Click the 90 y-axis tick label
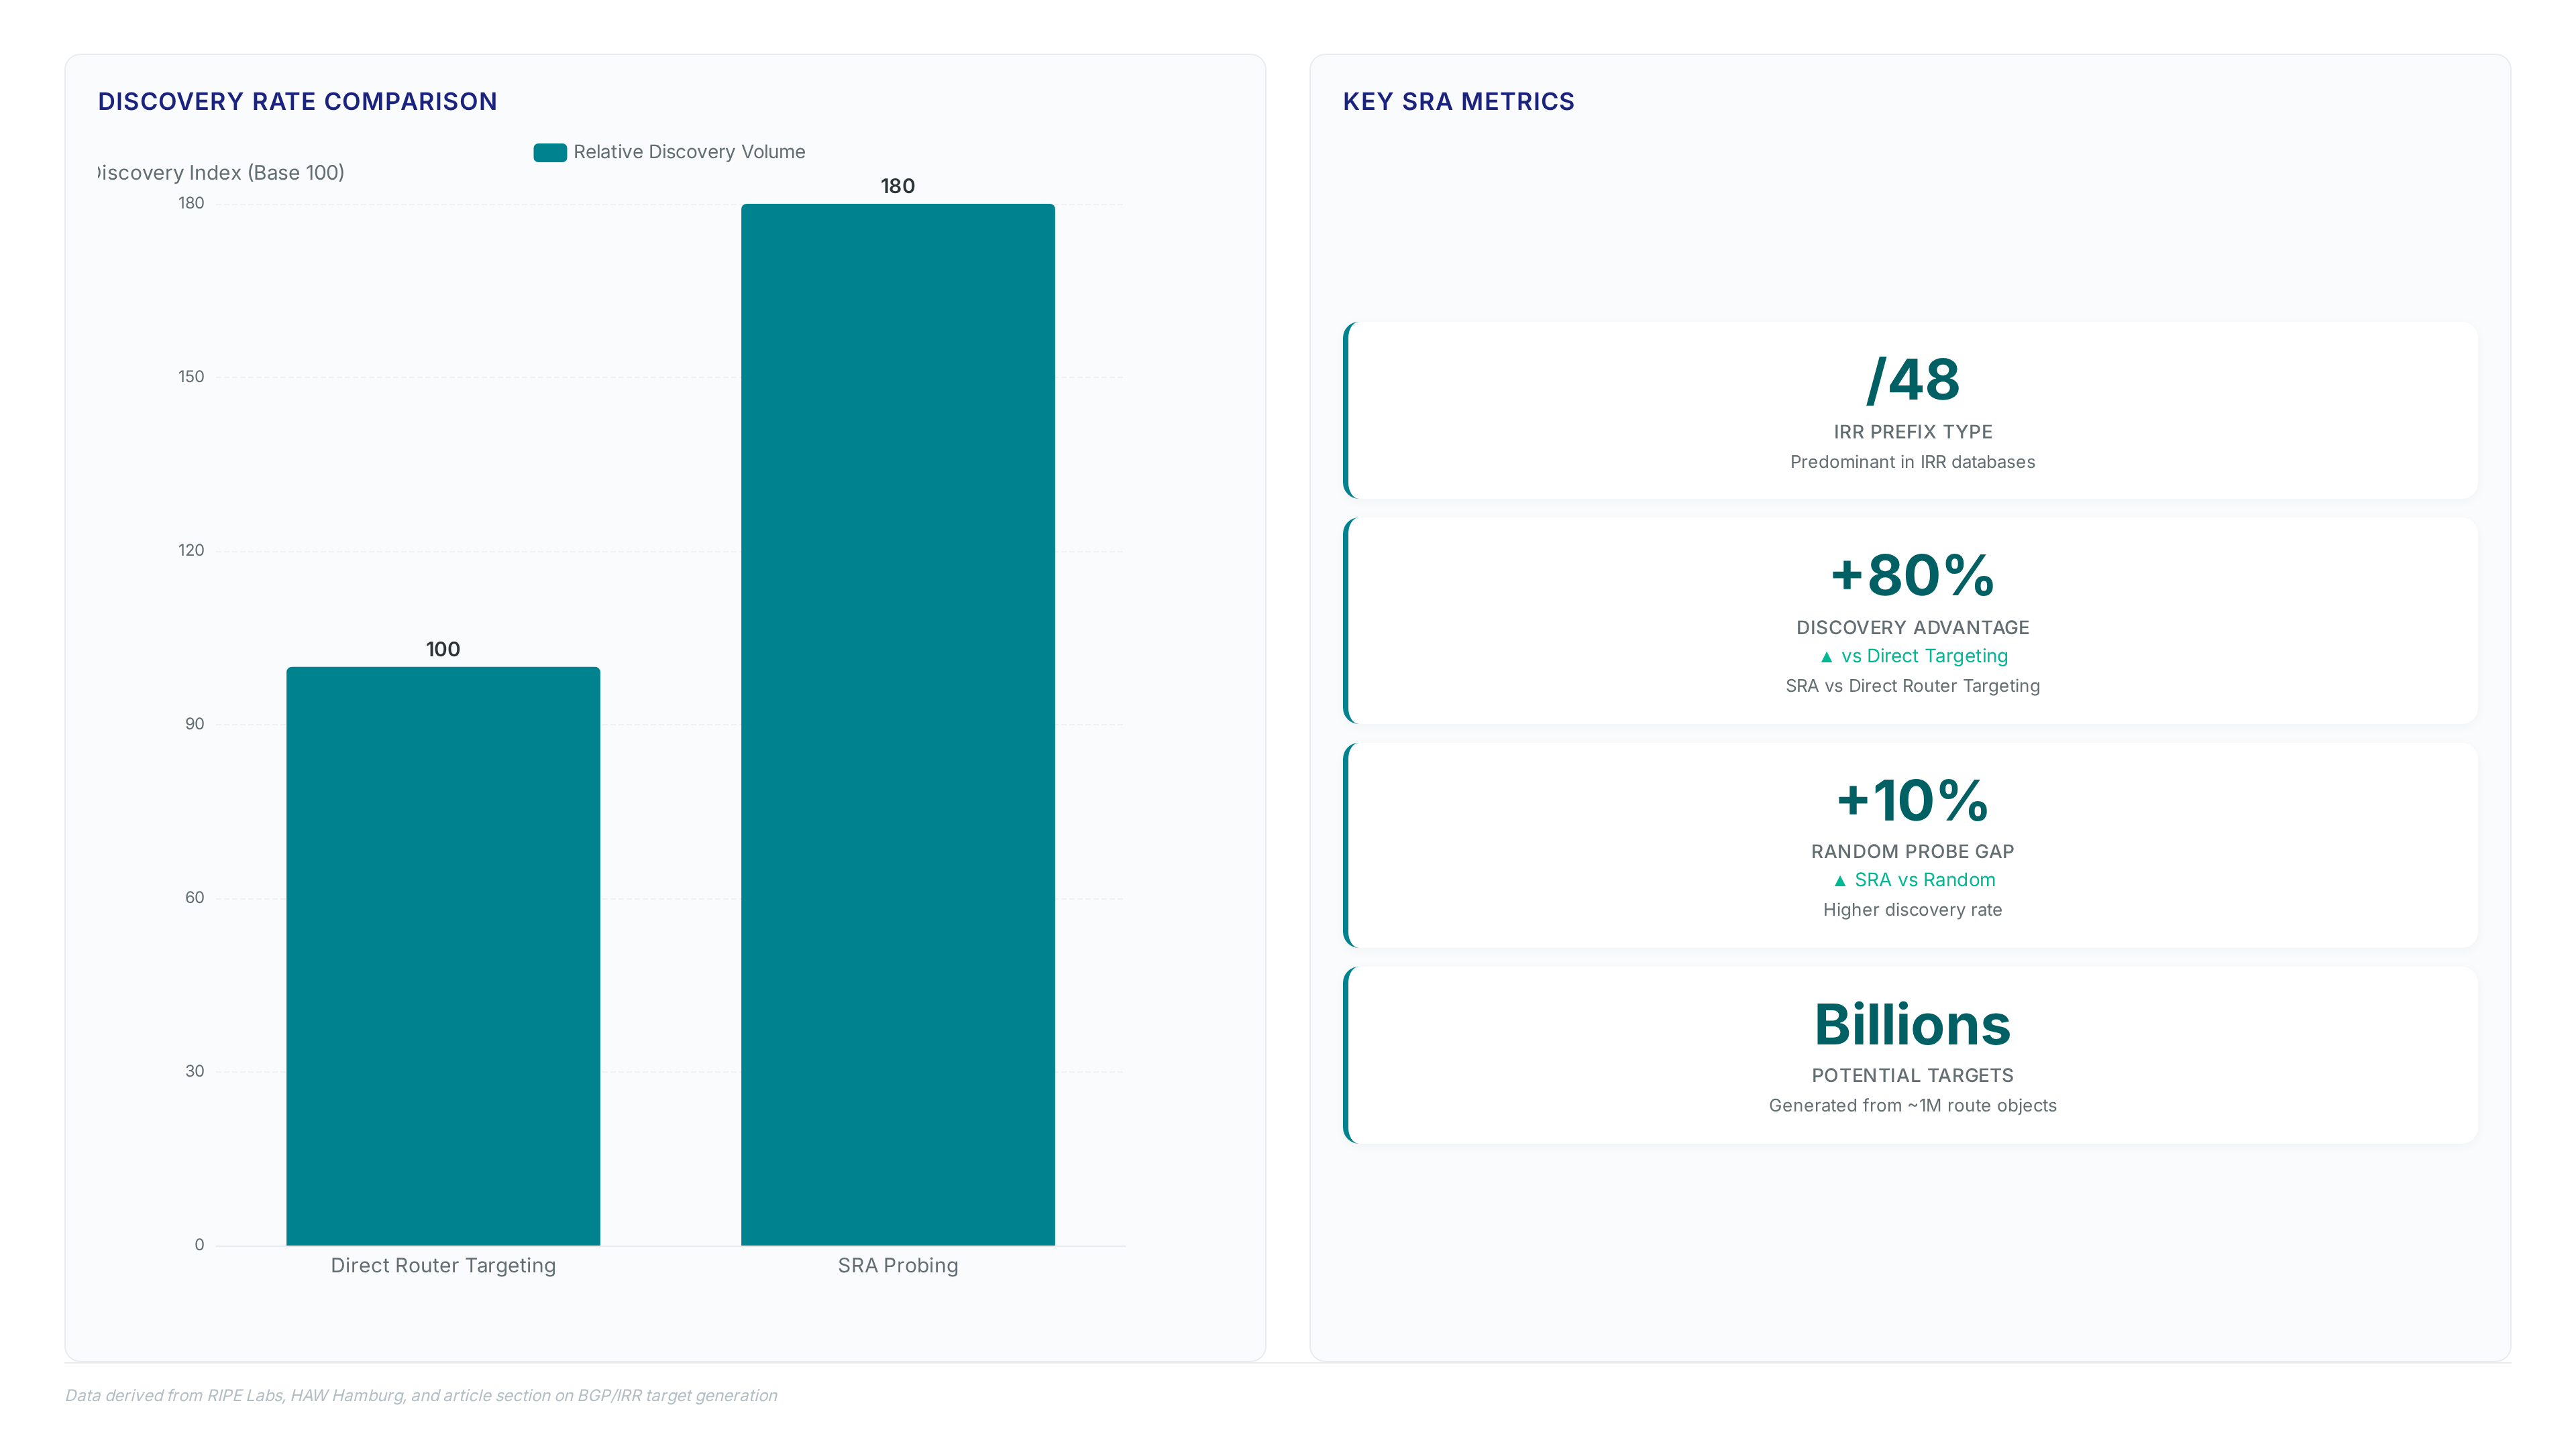The image size is (2576, 1448). click(194, 725)
